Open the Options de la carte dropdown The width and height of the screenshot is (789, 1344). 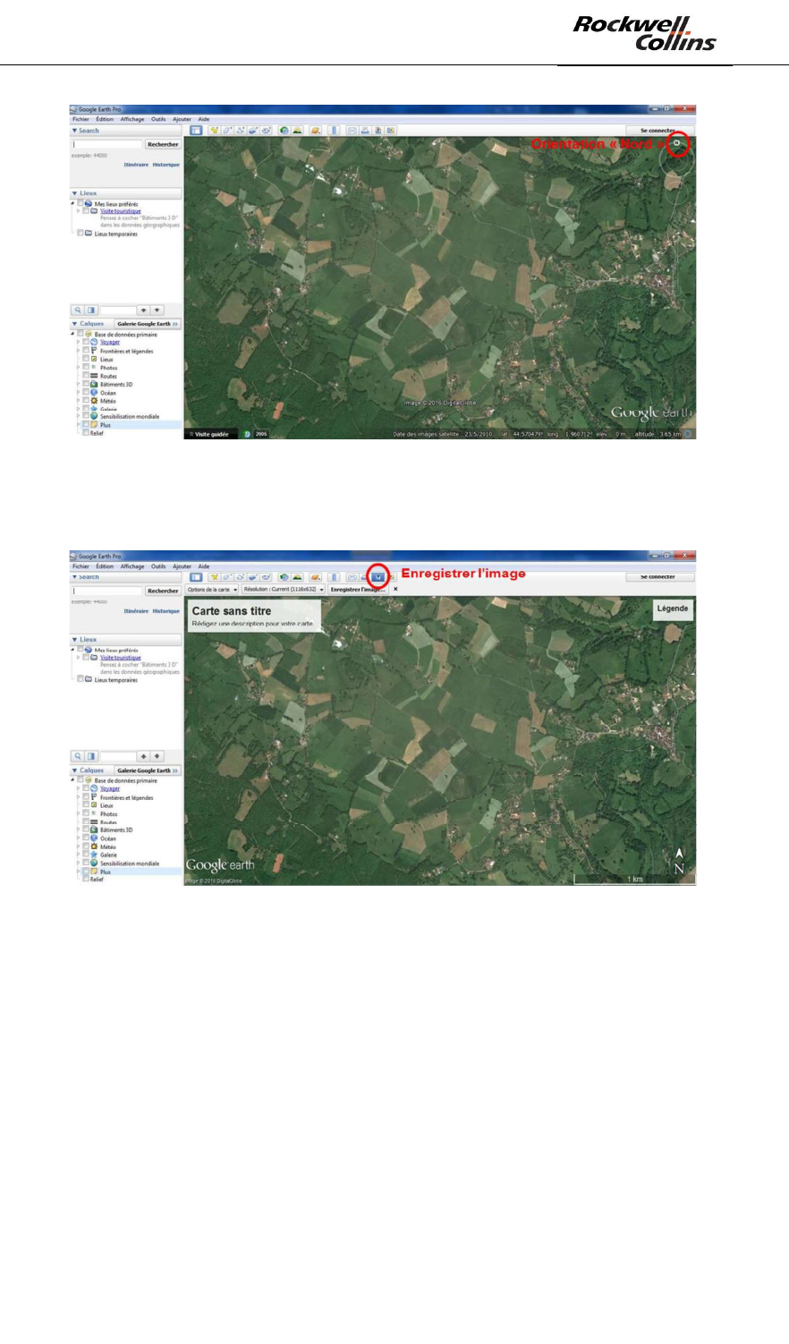212,590
